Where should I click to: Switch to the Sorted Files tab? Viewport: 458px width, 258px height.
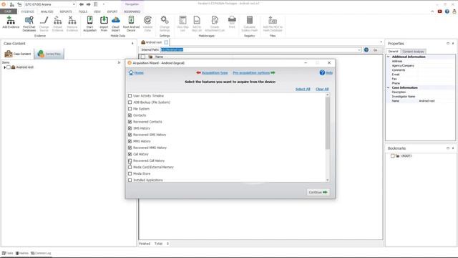coord(49,54)
